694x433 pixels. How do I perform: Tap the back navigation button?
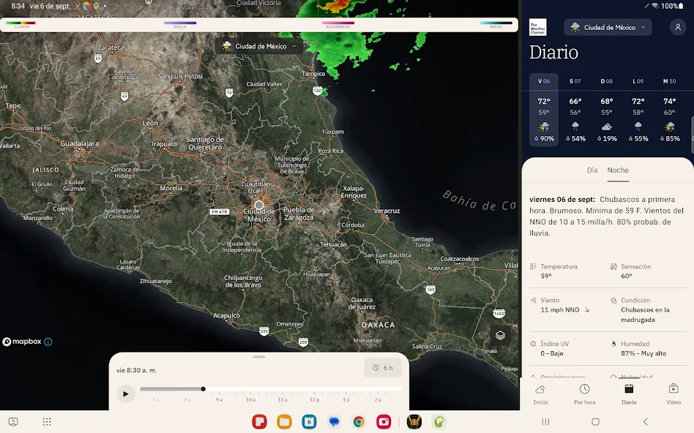[645, 421]
